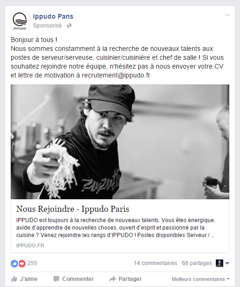
Task: Open the post options chevron menu
Action: click(227, 15)
